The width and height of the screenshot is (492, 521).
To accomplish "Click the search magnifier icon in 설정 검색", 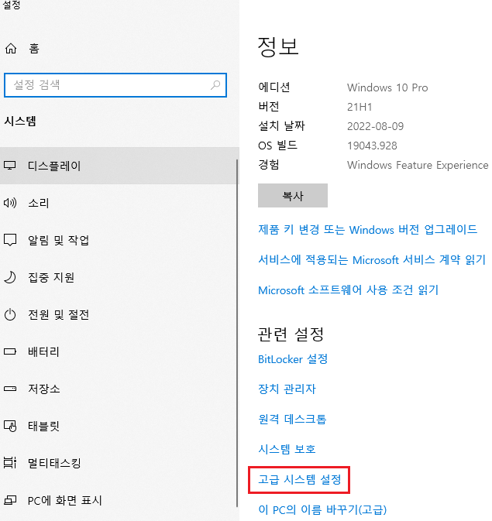I will (215, 85).
